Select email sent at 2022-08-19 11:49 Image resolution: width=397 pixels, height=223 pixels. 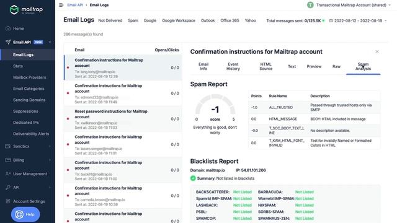(123, 93)
